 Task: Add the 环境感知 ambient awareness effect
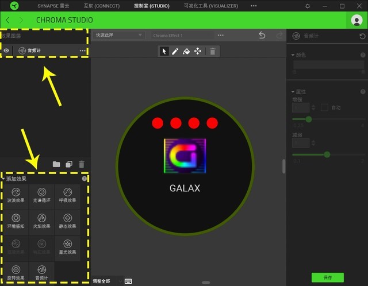click(16, 222)
